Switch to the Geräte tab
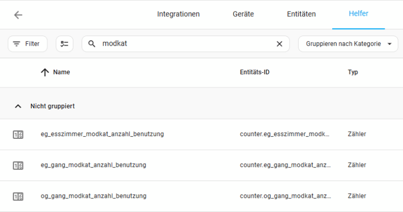The width and height of the screenshot is (403, 212). (x=243, y=14)
